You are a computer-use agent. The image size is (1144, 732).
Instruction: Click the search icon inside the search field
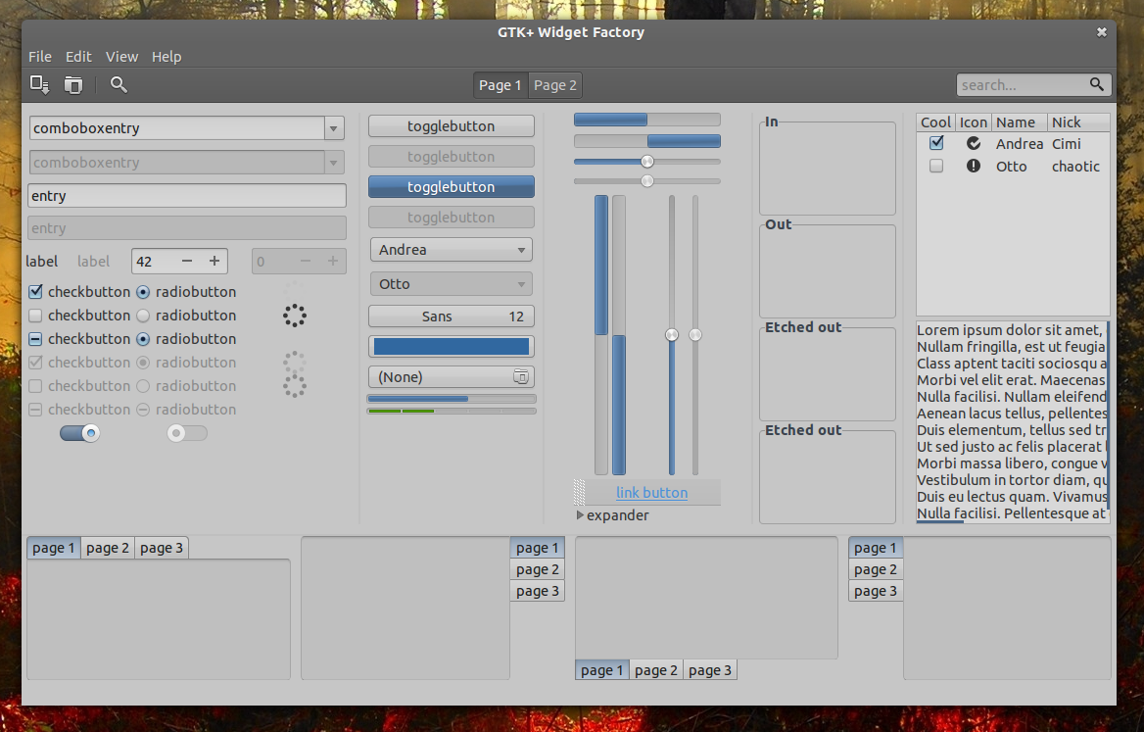pos(1097,84)
